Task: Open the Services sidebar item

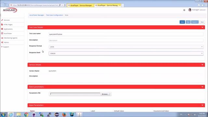Action: click(6, 20)
